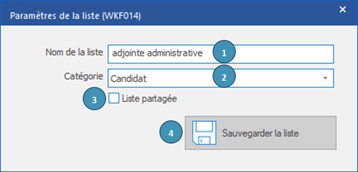Click numbered callout badge 3
Image resolution: width=358 pixels, height=172 pixels.
(x=94, y=100)
